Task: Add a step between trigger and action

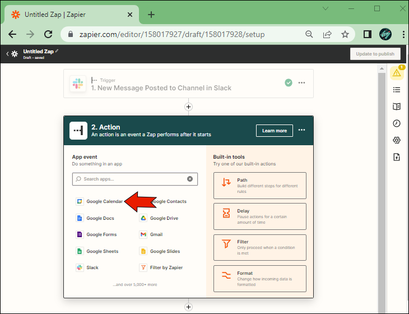Action: [x=189, y=107]
